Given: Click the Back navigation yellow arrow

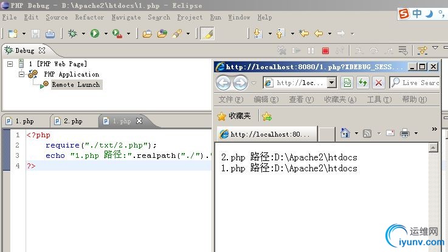Looking at the screenshot, I should (x=319, y=33).
